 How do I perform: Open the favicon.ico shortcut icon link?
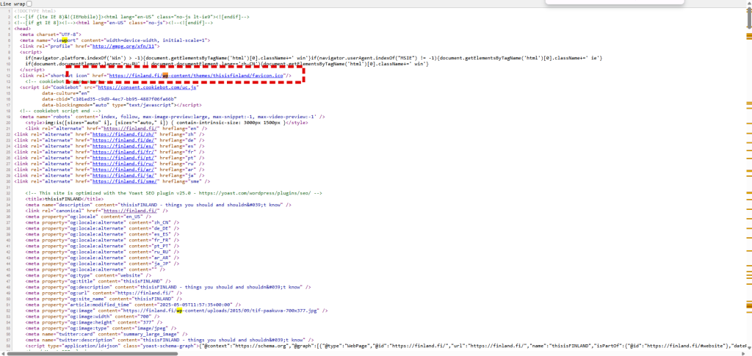click(x=197, y=75)
